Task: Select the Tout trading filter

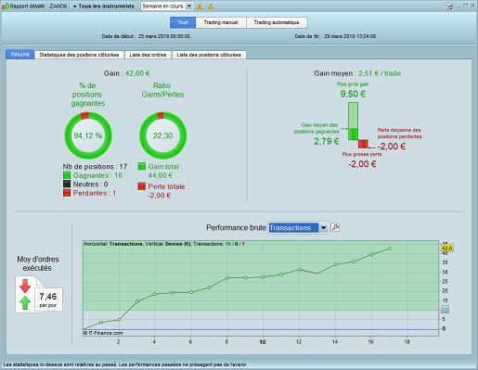Action: pyautogui.click(x=183, y=22)
